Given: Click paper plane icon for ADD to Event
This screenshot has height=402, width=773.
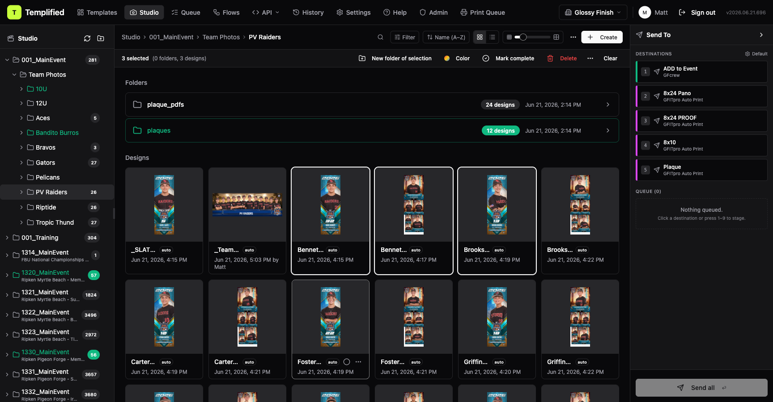Looking at the screenshot, I should (657, 71).
